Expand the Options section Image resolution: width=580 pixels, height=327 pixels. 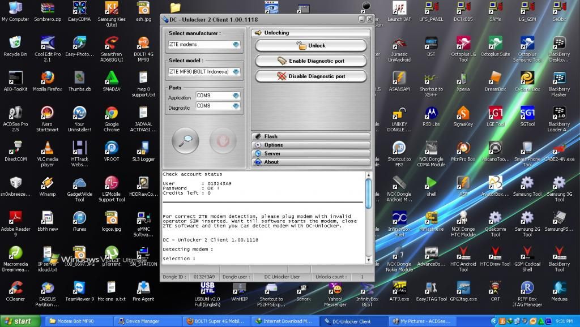point(310,145)
